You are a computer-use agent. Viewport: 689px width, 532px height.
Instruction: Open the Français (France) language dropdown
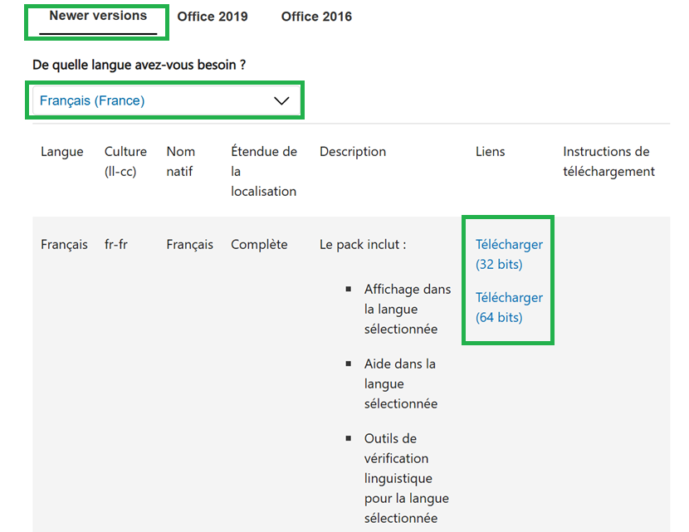coord(166,100)
